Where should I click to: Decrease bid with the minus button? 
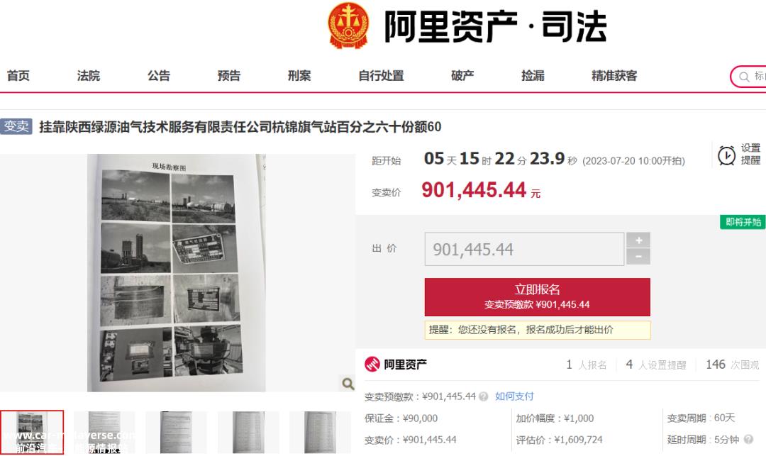[638, 257]
